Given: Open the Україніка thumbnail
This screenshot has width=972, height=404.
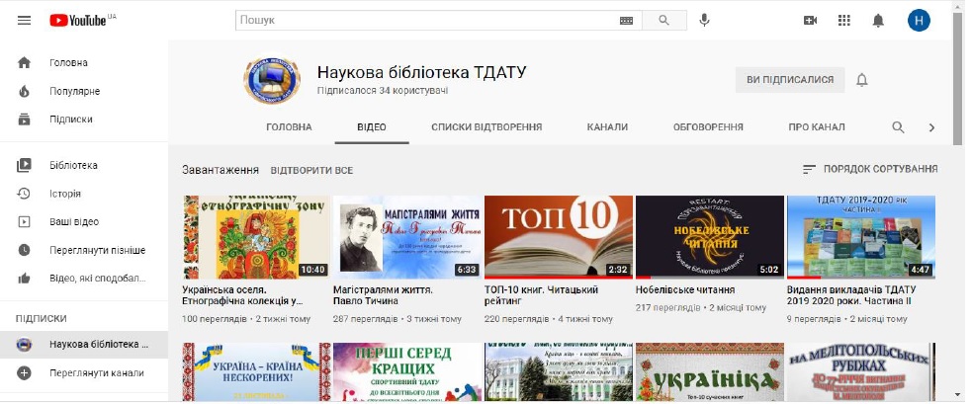Looking at the screenshot, I should (710, 371).
